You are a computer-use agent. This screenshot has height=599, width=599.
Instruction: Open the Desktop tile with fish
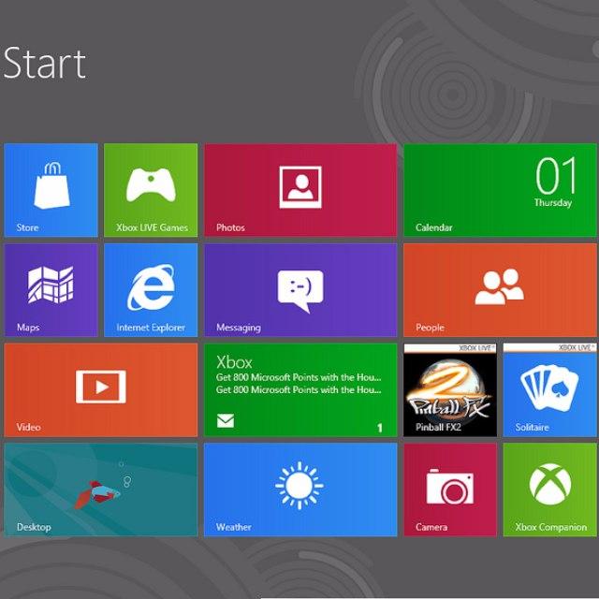coord(101,489)
